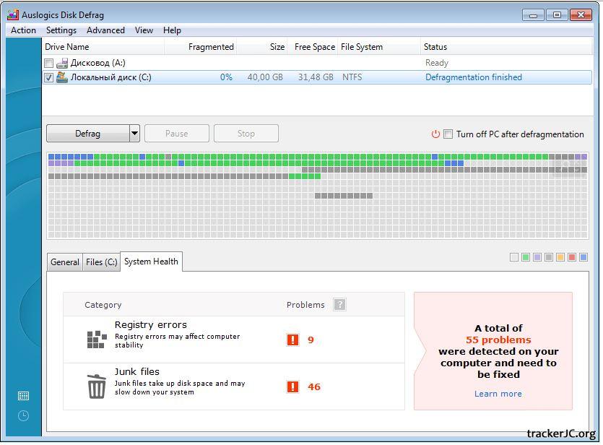Click the red warning icon next to 9

pyautogui.click(x=292, y=340)
